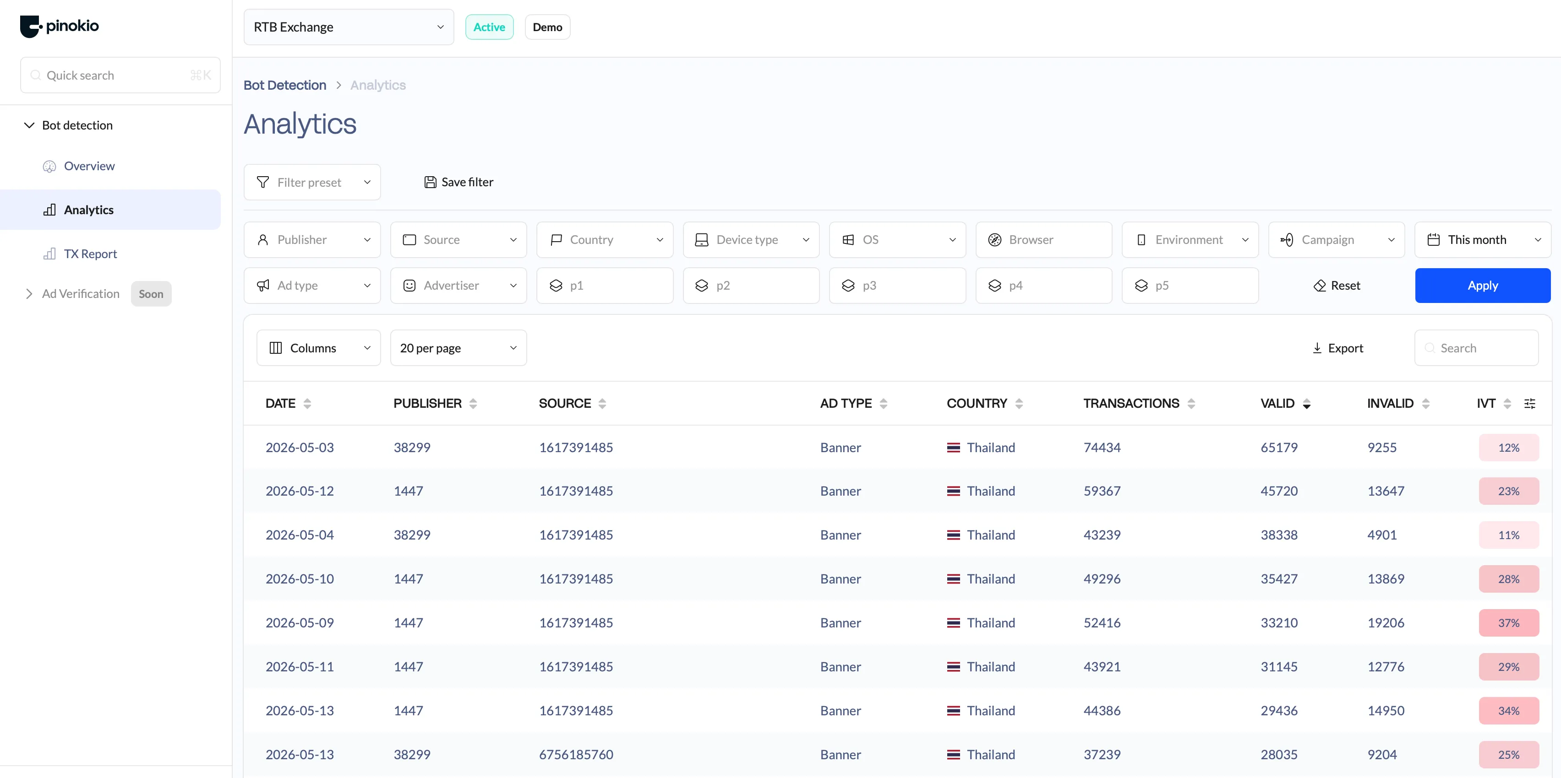Sort the table by Source column

[602, 404]
